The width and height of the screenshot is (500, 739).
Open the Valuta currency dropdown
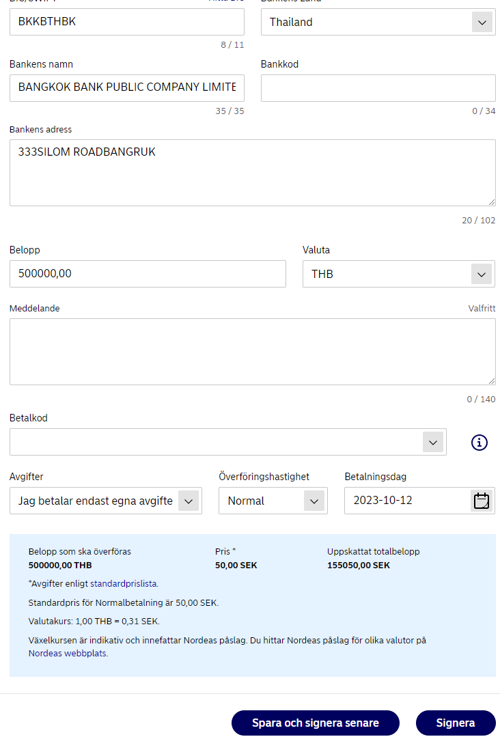[482, 274]
